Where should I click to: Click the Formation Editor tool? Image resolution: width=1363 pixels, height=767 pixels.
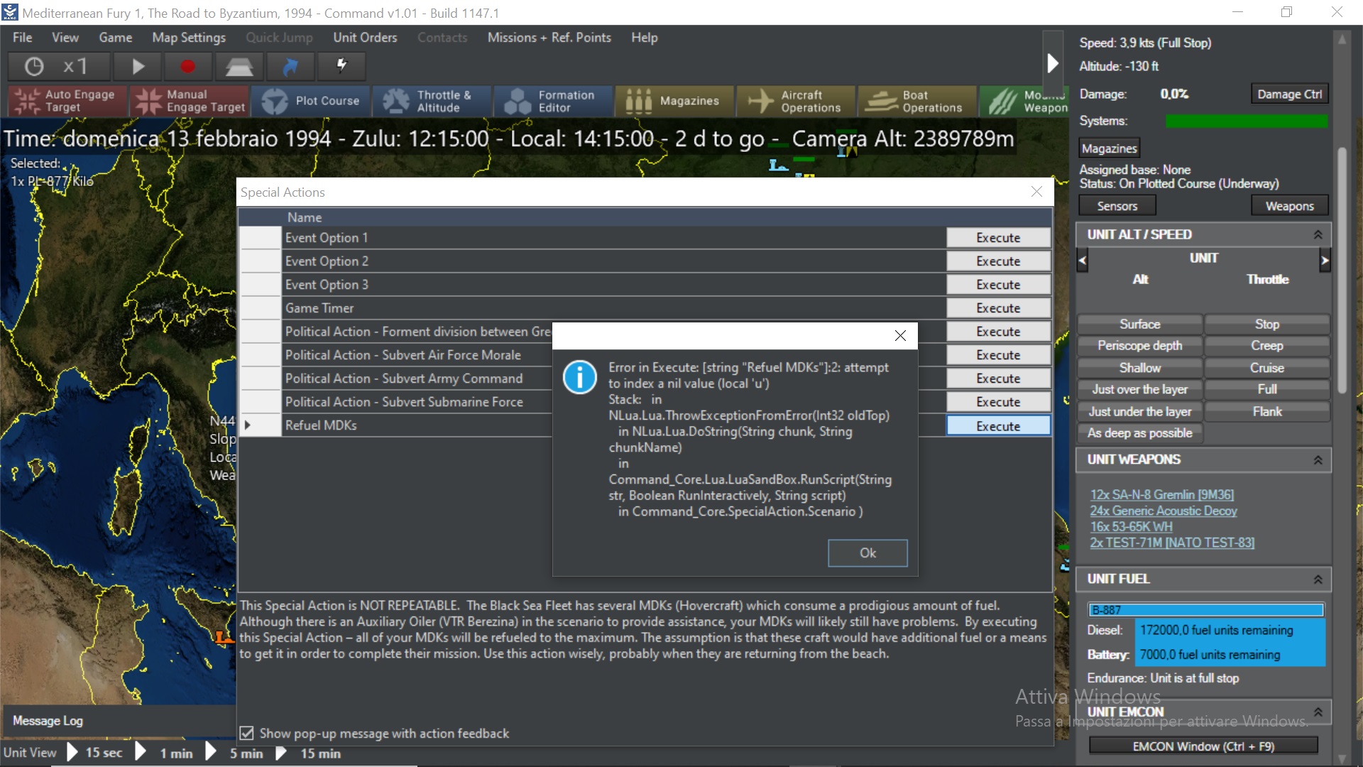pos(552,101)
